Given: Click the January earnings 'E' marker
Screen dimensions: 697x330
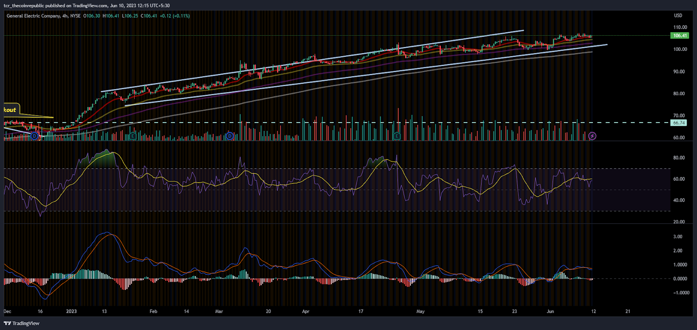Looking at the screenshot, I should tap(133, 136).
